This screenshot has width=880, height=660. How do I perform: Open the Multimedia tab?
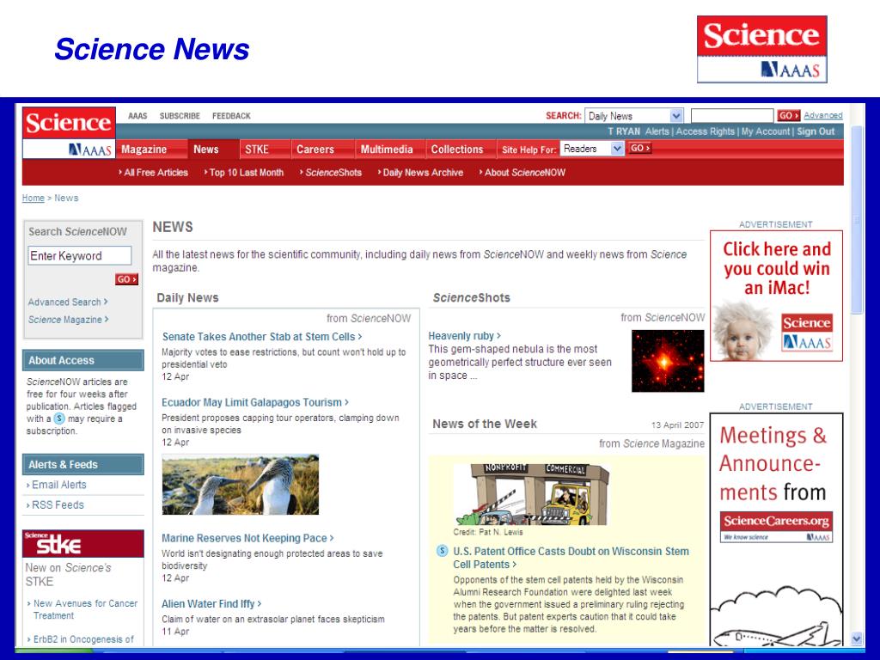point(387,150)
